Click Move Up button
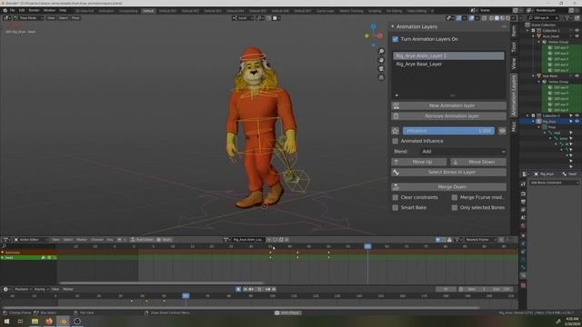Image resolution: width=582 pixels, height=327 pixels. (419, 162)
